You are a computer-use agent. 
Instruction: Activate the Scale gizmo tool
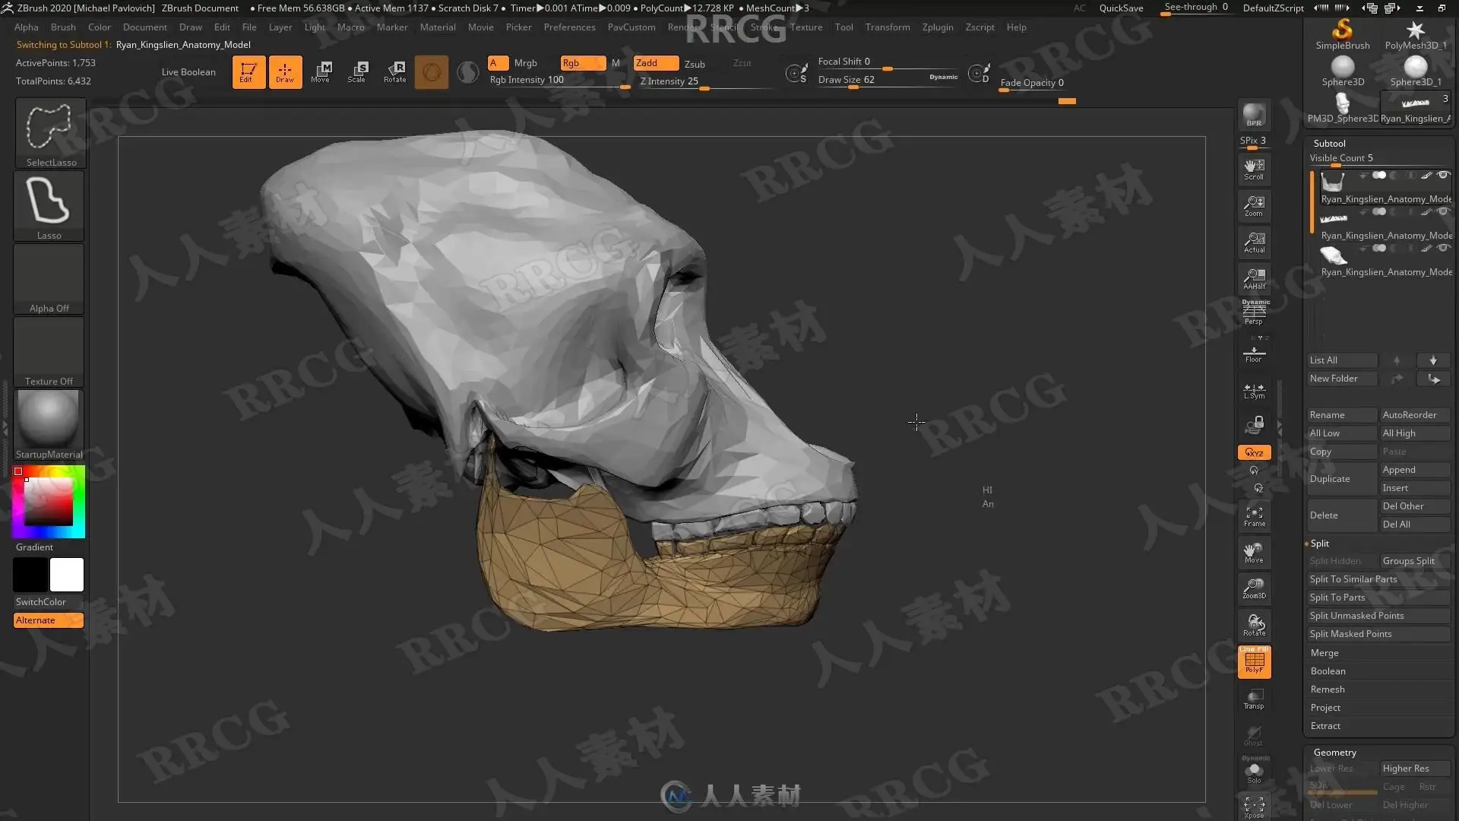pos(357,71)
